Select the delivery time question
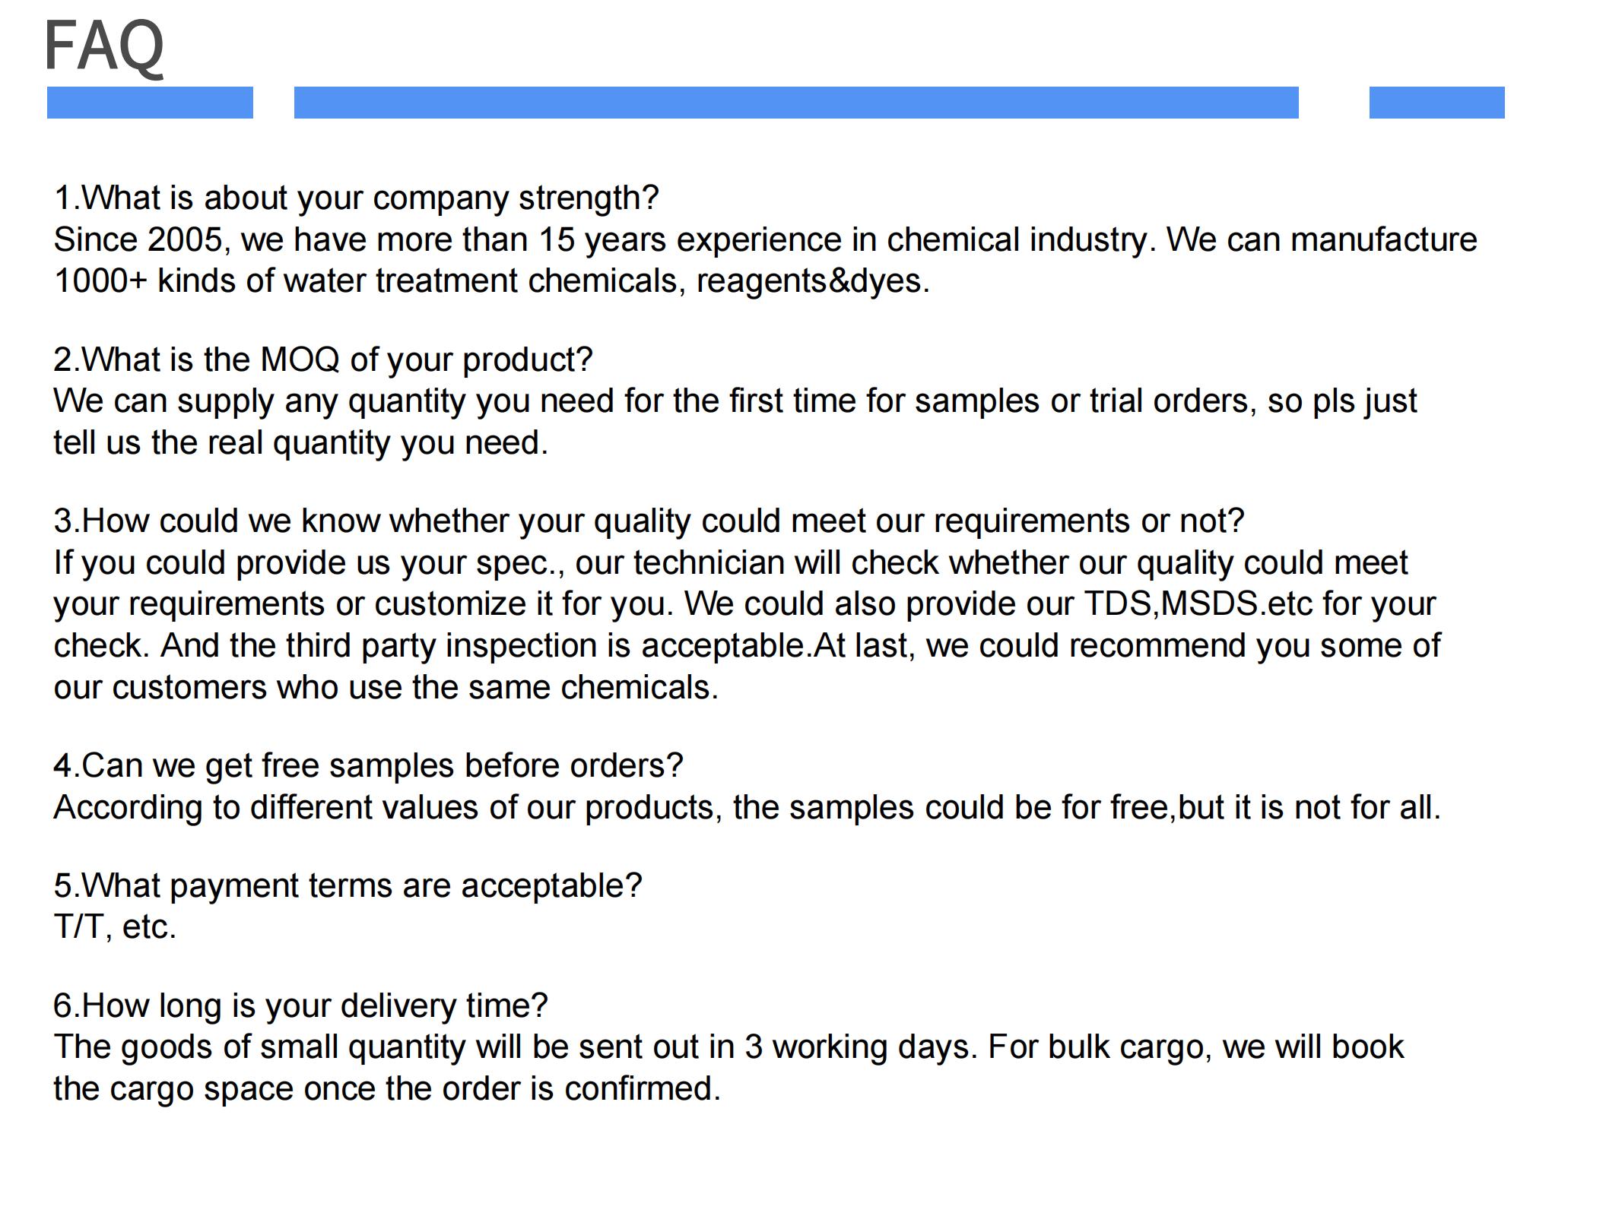 click(x=300, y=1006)
